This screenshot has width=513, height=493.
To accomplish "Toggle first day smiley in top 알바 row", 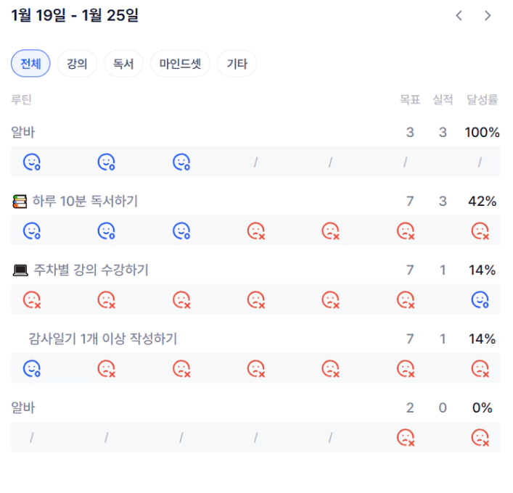I will click(32, 162).
